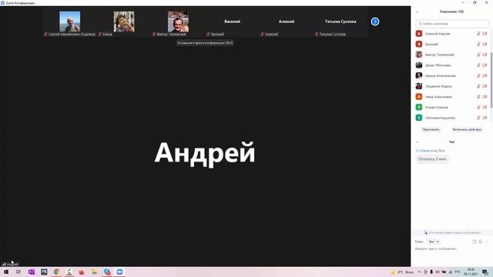Collapse the Чат panel chevron
Viewport: 493px width, 277px height.
pyautogui.click(x=417, y=142)
